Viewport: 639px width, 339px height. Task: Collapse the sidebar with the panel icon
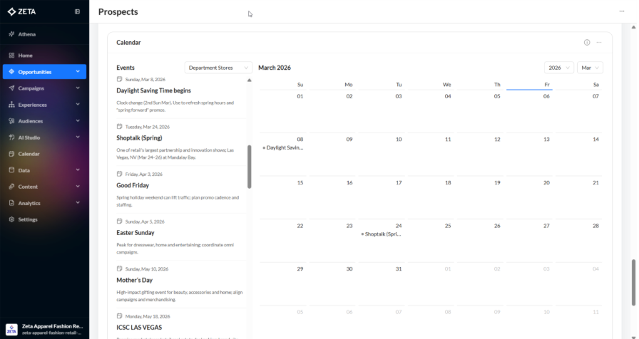coord(77,12)
